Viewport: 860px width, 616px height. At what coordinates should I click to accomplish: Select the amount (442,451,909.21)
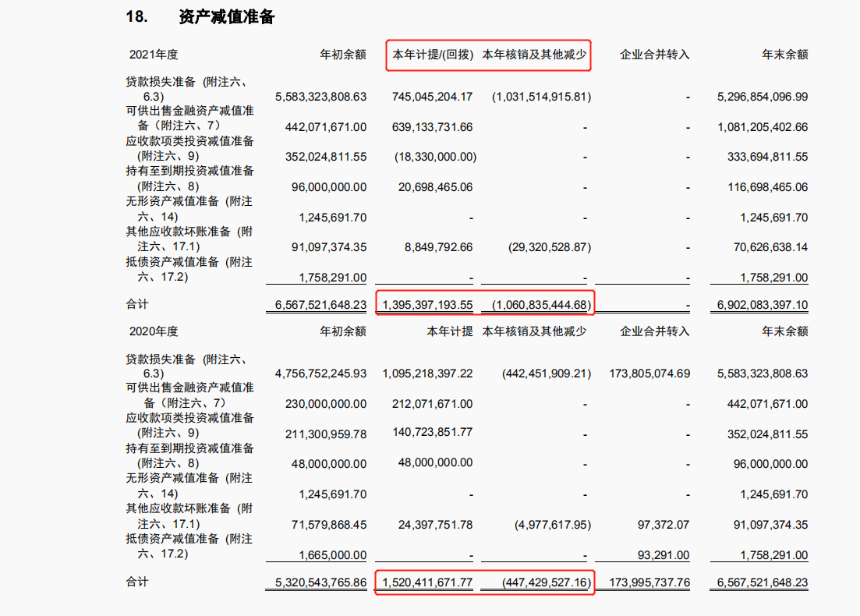point(547,373)
